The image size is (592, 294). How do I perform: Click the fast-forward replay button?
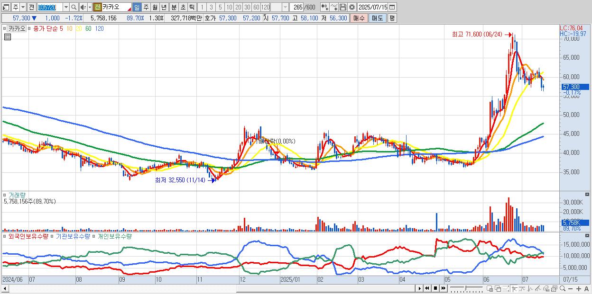click(x=443, y=288)
